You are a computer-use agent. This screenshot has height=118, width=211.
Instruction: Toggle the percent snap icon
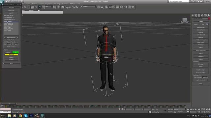click(x=73, y=7)
